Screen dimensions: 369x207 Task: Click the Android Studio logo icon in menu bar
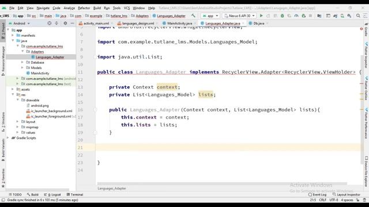point(4,8)
